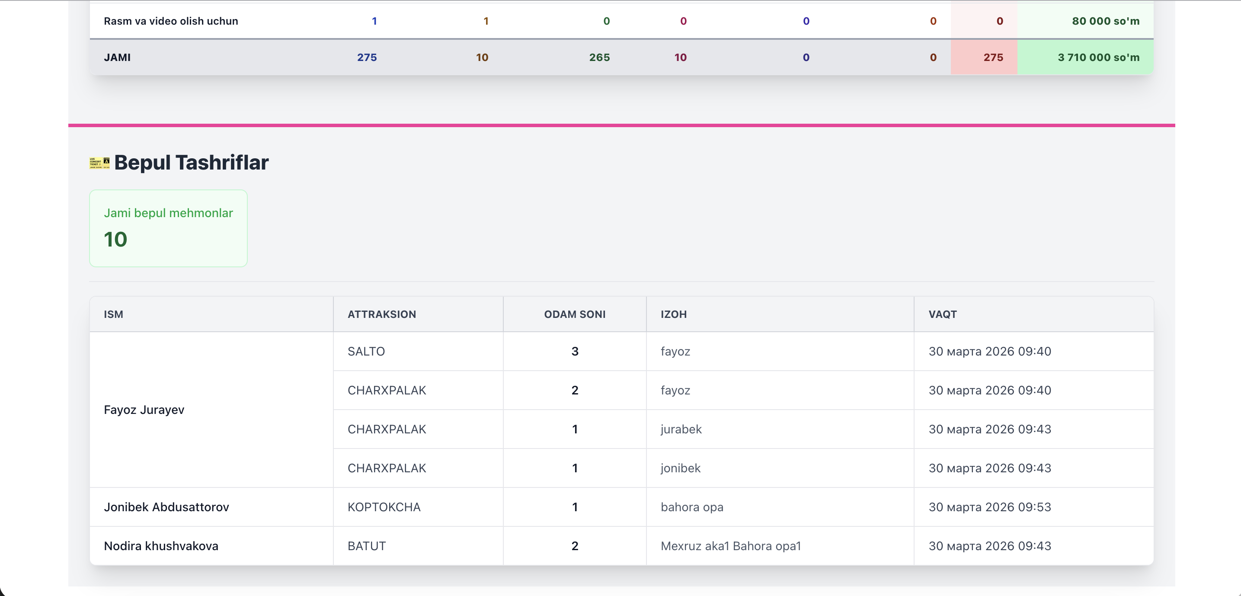Click the jurabek comment cell
This screenshot has height=596, width=1241.
pyautogui.click(x=681, y=429)
